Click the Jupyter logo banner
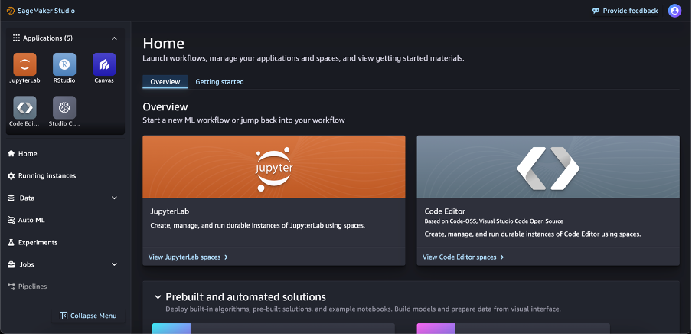The height and width of the screenshot is (334, 692). [x=273, y=166]
